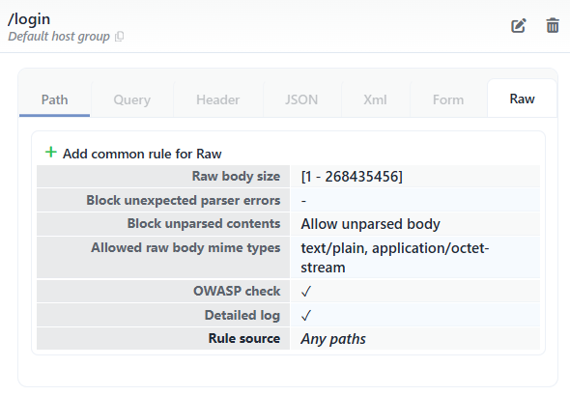Screen dimensions: 570x396
Task: Select the Form tab
Action: (x=448, y=99)
